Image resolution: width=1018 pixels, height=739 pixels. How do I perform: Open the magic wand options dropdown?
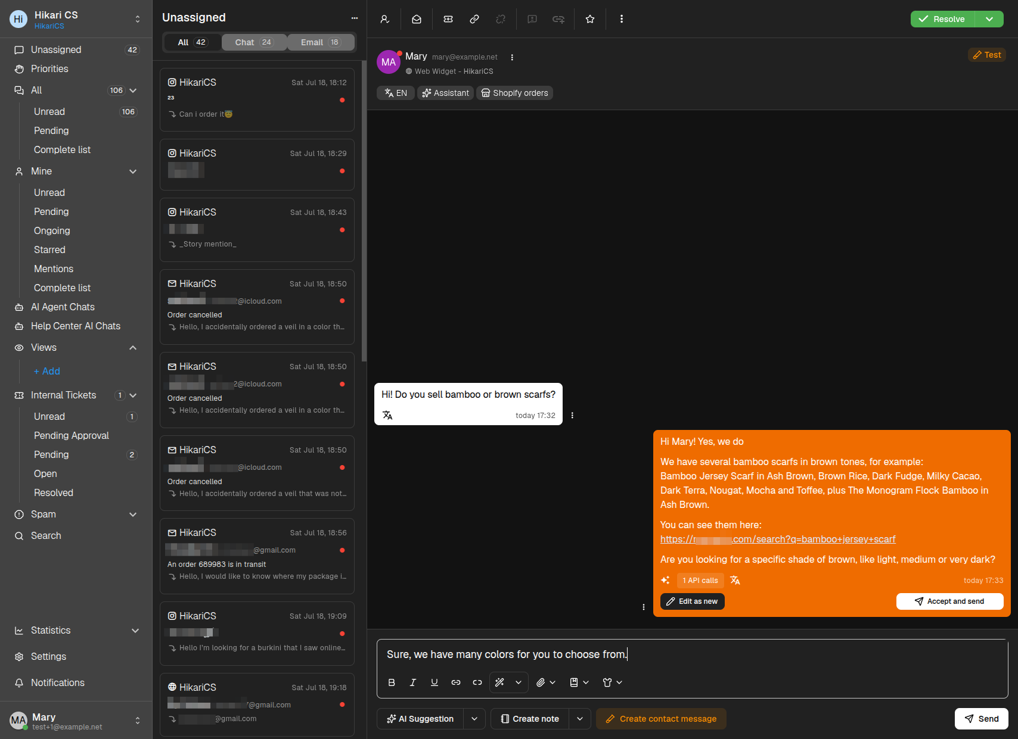[x=519, y=682]
